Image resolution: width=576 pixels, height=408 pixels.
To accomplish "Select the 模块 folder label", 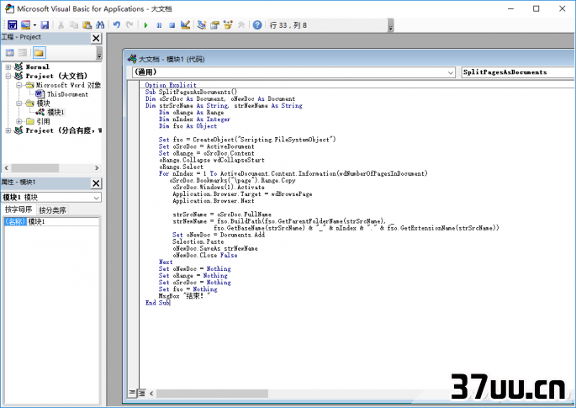I will point(43,103).
